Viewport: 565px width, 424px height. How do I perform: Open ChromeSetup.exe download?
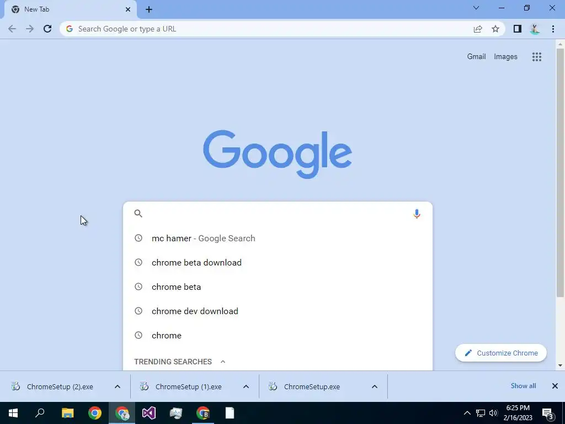coord(312,387)
